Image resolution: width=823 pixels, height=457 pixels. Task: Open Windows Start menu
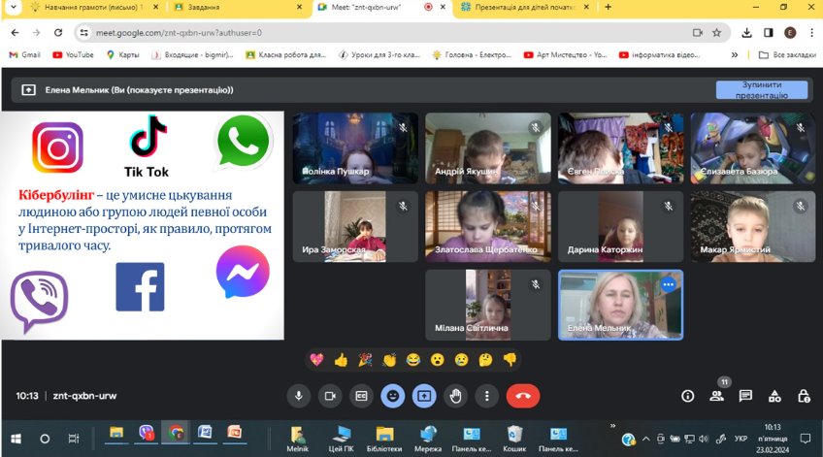click(16, 439)
